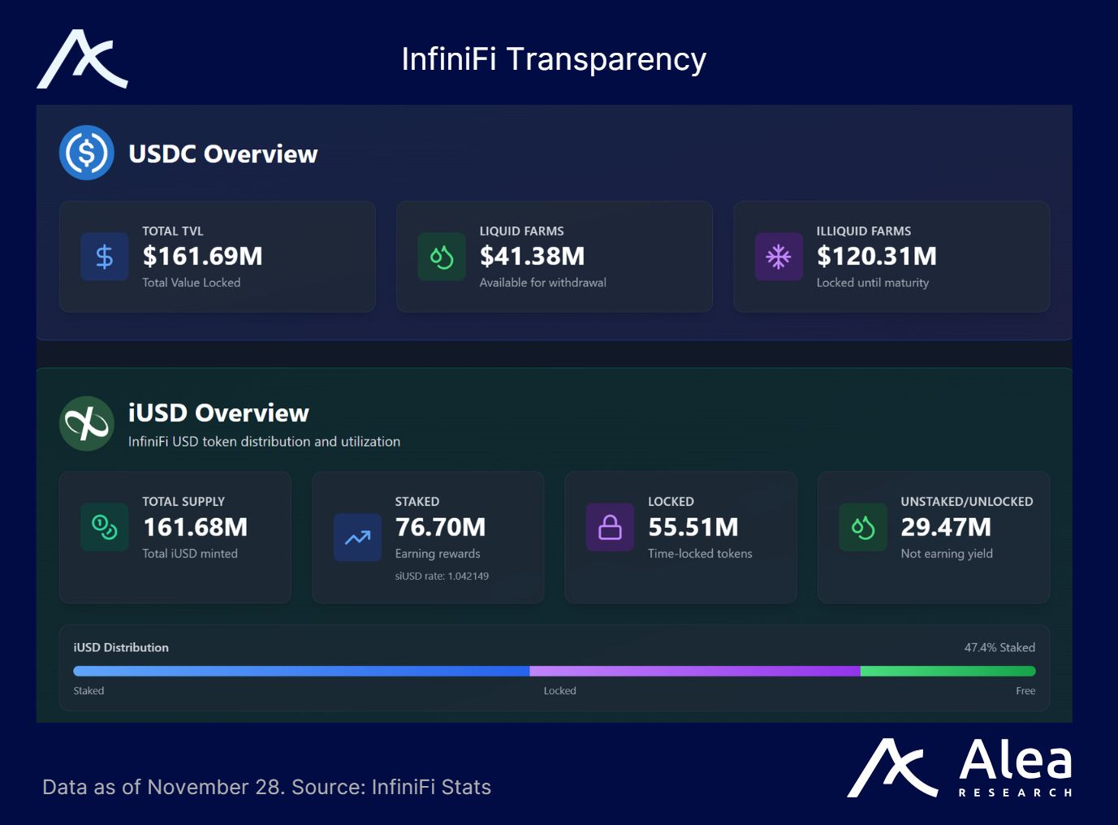This screenshot has width=1118, height=825.
Task: Click the UNSTAKED/UNLOCKED card label
Action: [x=967, y=502]
